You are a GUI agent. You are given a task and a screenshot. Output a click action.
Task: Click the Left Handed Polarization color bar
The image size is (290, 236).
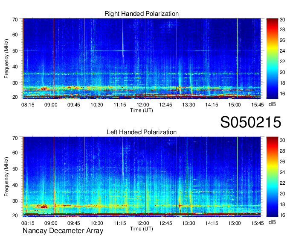click(272, 177)
